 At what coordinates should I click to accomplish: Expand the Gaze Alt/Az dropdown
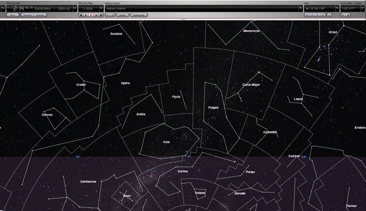(x=337, y=8)
